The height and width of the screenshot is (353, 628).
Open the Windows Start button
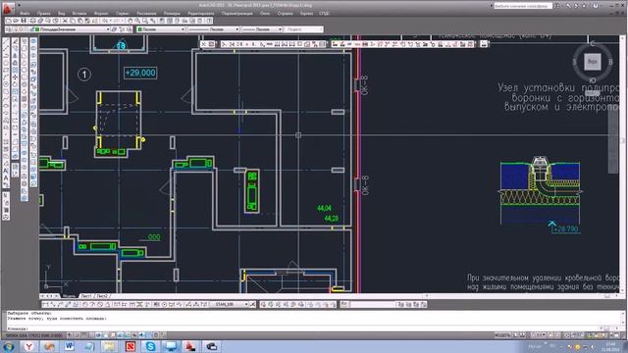tap(9, 346)
